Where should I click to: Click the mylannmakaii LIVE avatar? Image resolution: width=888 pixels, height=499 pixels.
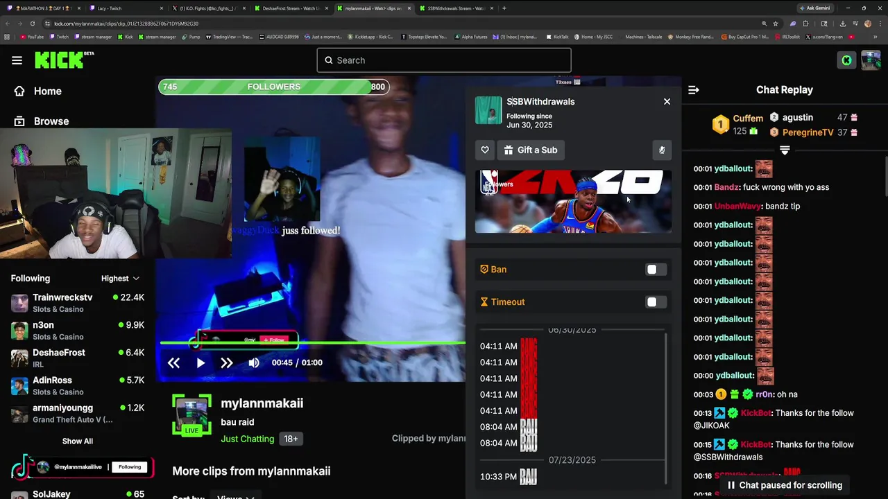coord(191,414)
